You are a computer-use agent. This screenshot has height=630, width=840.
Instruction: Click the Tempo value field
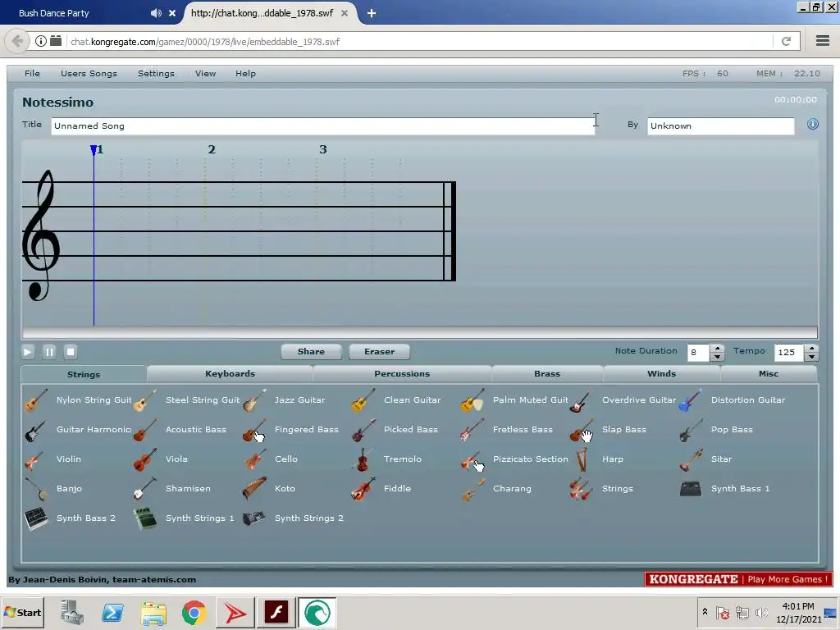point(789,353)
